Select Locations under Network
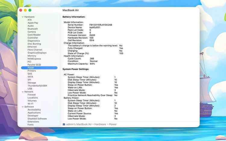Screen dimensions: 226x141 point(33,98)
